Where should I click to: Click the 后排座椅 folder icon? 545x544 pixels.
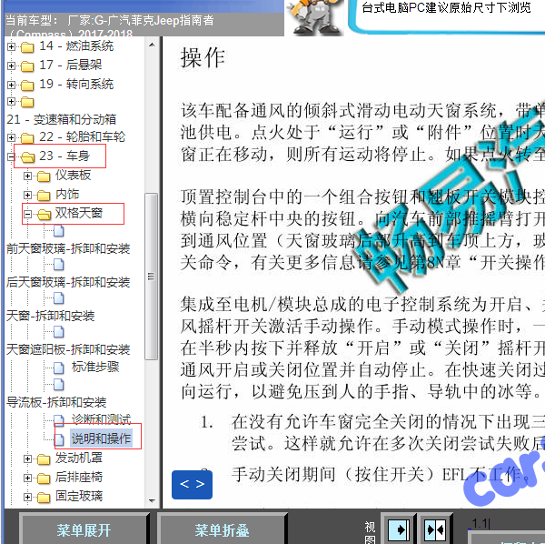(44, 479)
